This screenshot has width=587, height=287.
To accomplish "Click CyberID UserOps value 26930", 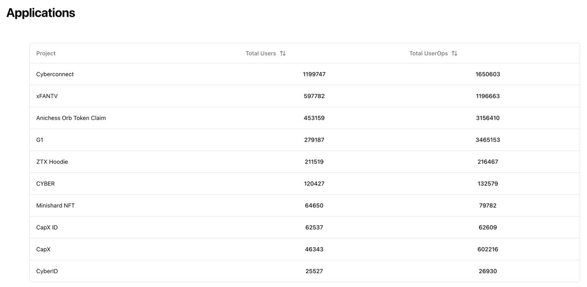I will pyautogui.click(x=488, y=271).
